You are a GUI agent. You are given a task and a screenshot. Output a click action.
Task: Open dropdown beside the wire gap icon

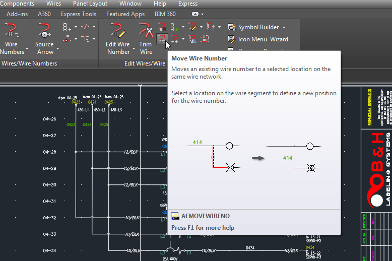(x=94, y=27)
